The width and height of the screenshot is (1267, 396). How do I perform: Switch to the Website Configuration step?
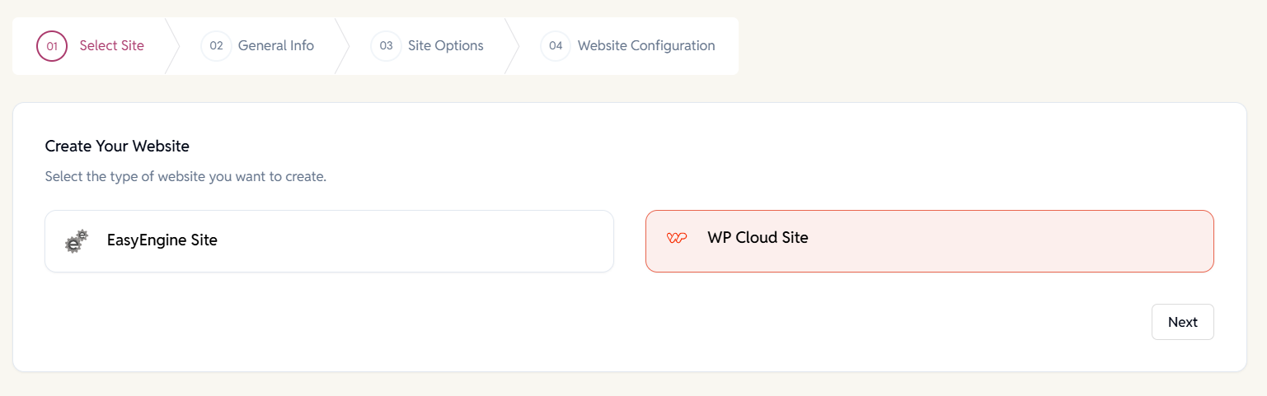645,46
